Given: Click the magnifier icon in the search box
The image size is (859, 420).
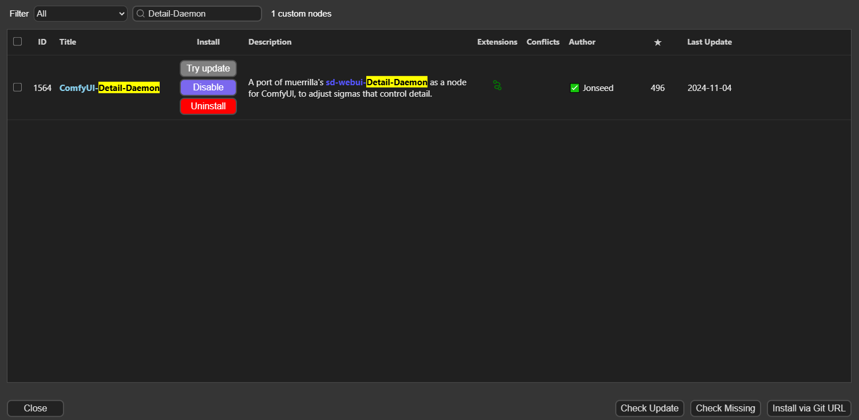Looking at the screenshot, I should (x=140, y=14).
